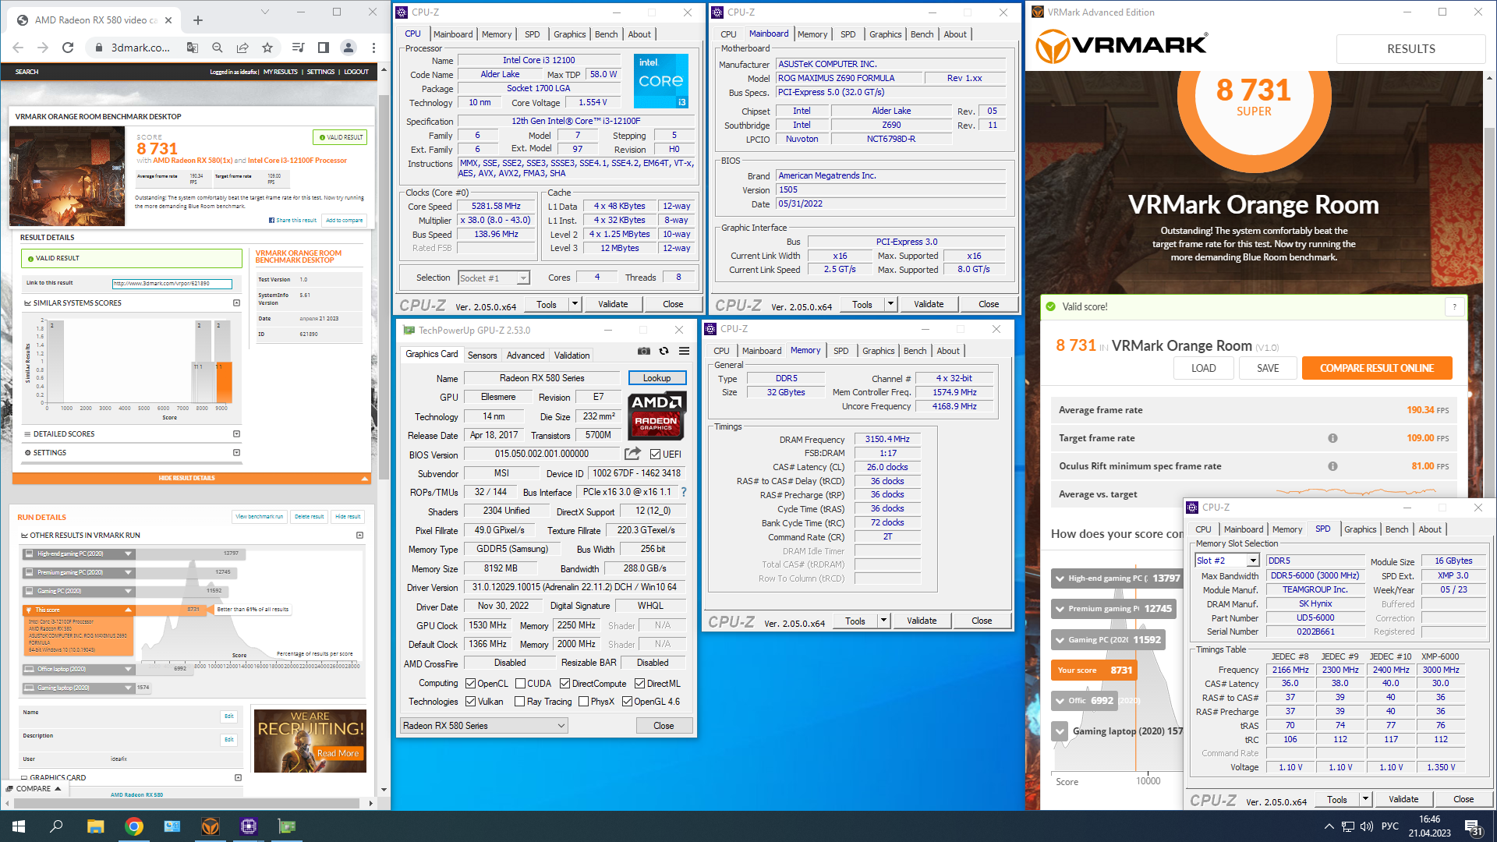Bookmark this page with the star icon
The height and width of the screenshot is (842, 1497).
[x=267, y=48]
